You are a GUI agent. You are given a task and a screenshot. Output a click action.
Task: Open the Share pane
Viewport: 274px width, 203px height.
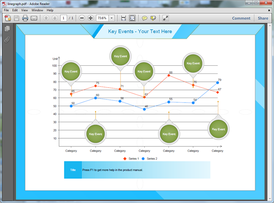point(263,18)
